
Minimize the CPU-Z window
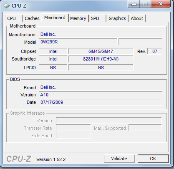click(134, 4)
